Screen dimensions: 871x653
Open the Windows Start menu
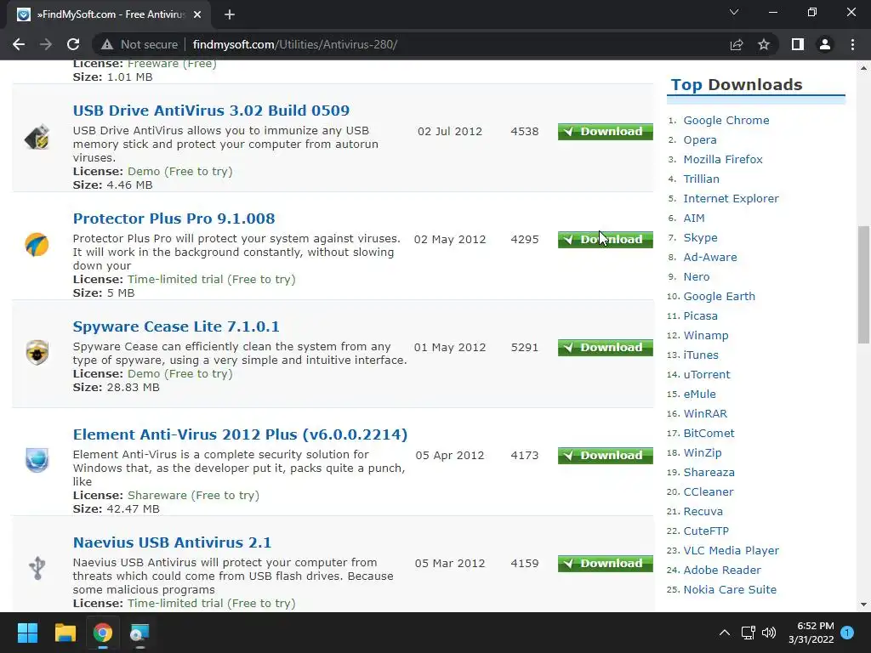click(27, 633)
